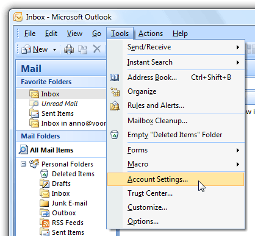This screenshot has width=255, height=236.
Task: Click the Mail Folders header
Action: 61,136
